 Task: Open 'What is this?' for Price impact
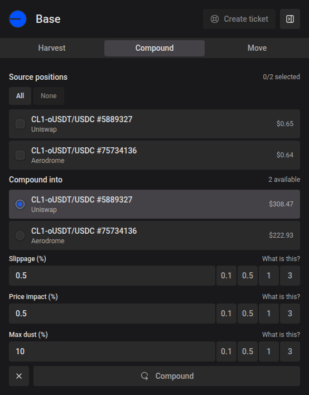click(281, 297)
